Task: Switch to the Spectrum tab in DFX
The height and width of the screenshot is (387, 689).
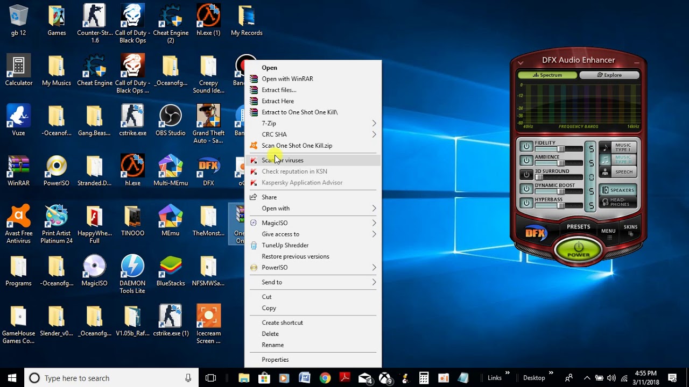Action: [547, 75]
